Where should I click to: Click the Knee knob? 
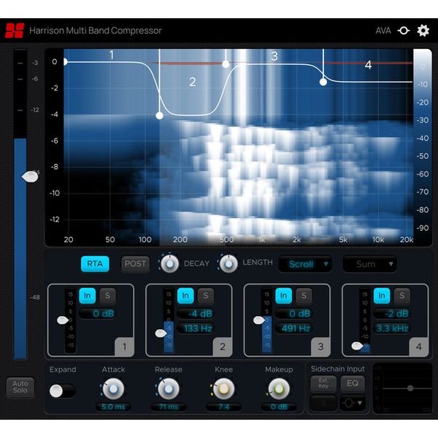pyautogui.click(x=223, y=388)
